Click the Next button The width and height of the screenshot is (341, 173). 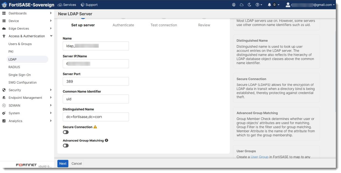click(63, 164)
